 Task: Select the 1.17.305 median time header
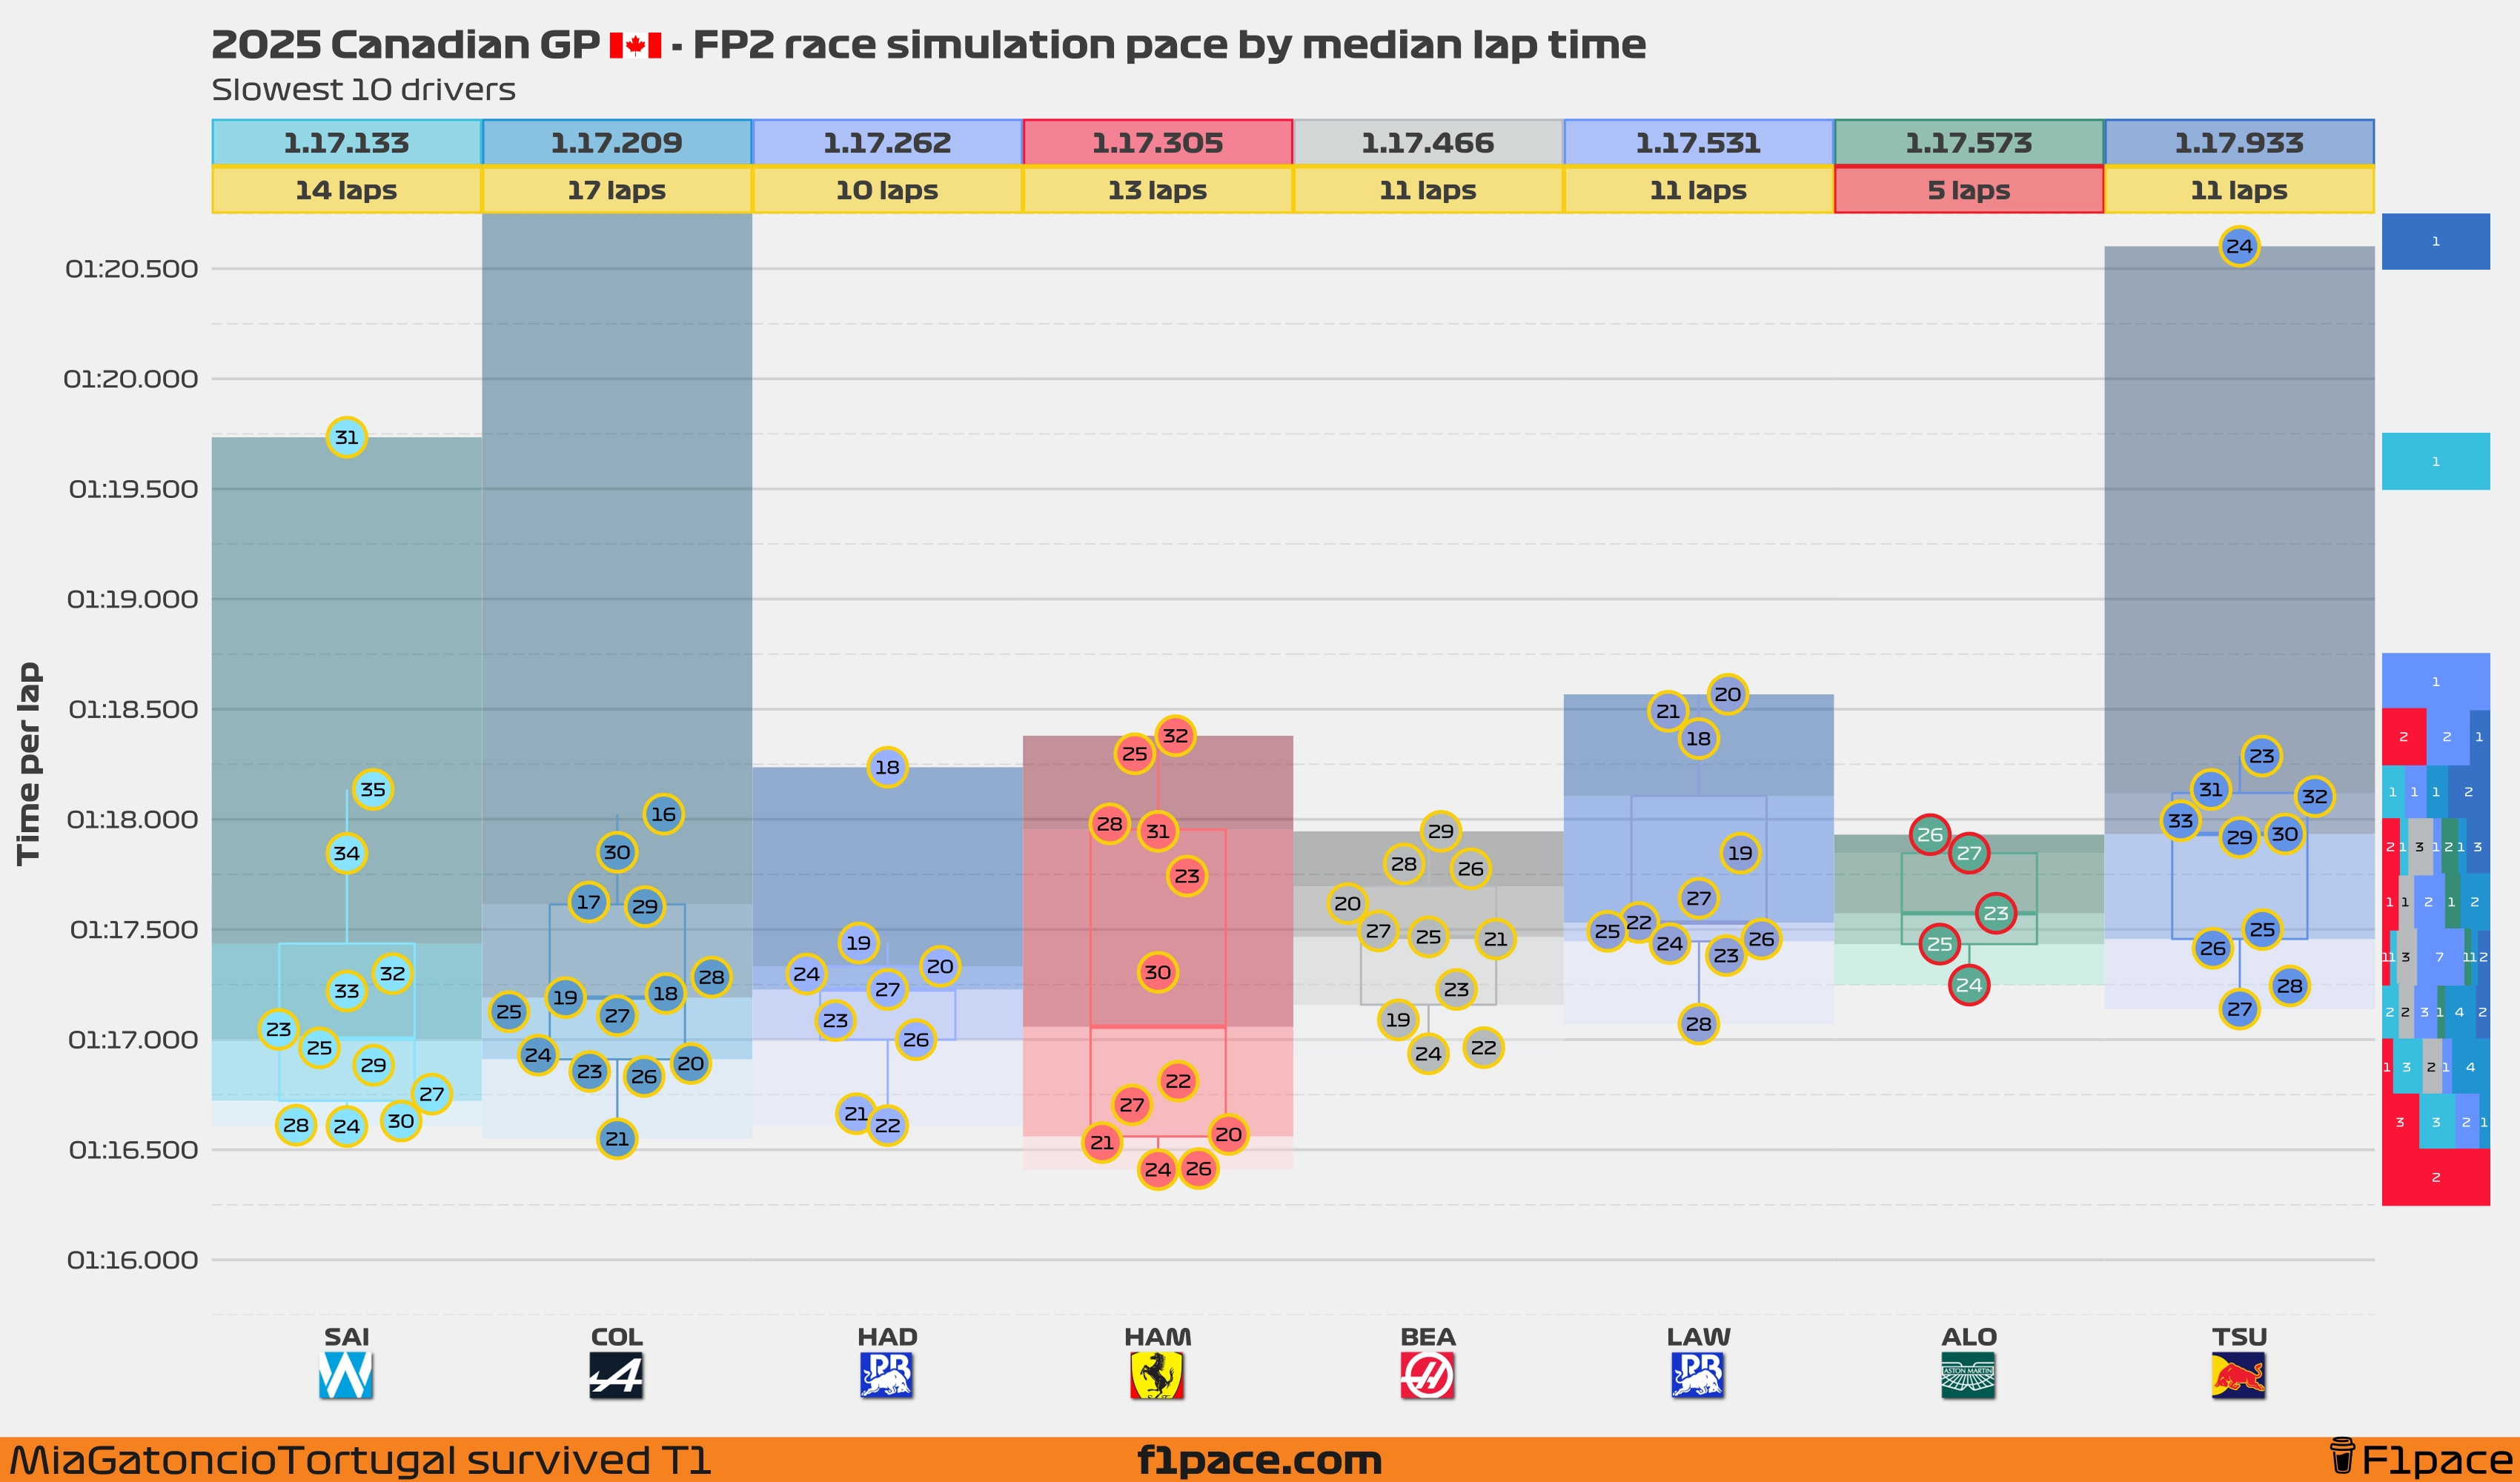[1157, 143]
